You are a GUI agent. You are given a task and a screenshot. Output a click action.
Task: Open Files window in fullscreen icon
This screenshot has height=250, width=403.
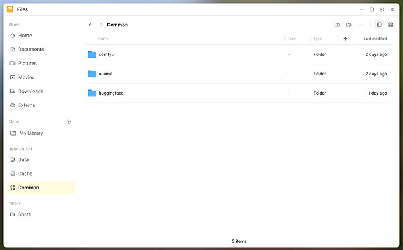point(382,9)
